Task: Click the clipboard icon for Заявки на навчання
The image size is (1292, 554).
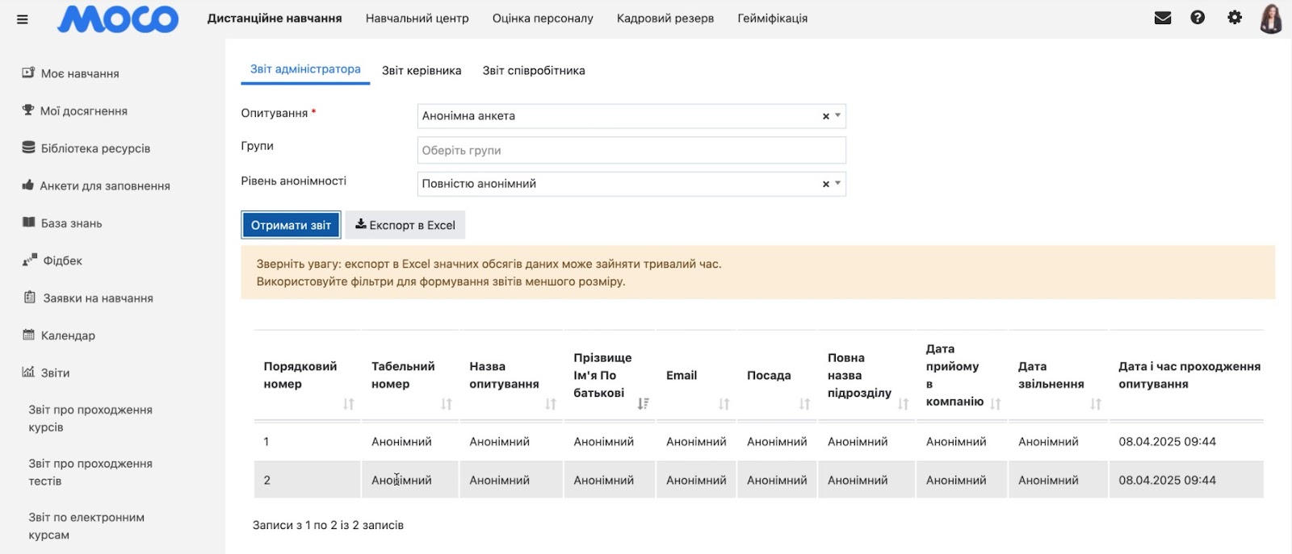Action: 29,298
